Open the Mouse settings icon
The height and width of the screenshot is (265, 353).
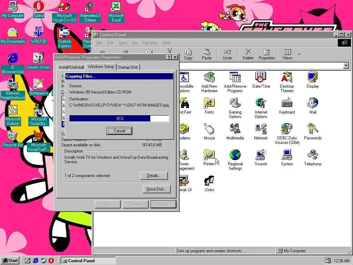(x=209, y=132)
